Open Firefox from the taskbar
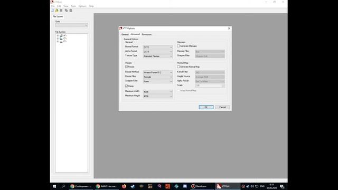The height and width of the screenshot is (190, 338). (124, 186)
